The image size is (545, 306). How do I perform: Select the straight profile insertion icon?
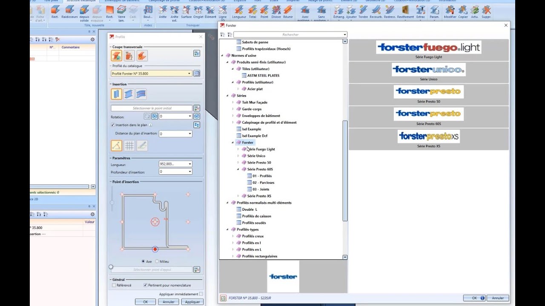click(x=116, y=94)
